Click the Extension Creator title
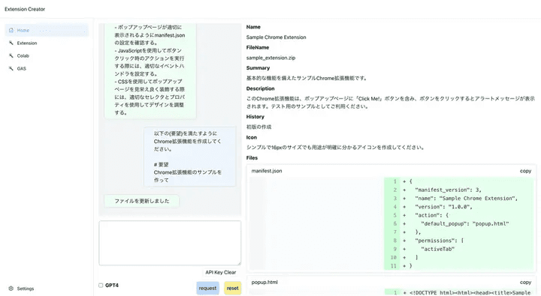The image size is (541, 296). 25,9
